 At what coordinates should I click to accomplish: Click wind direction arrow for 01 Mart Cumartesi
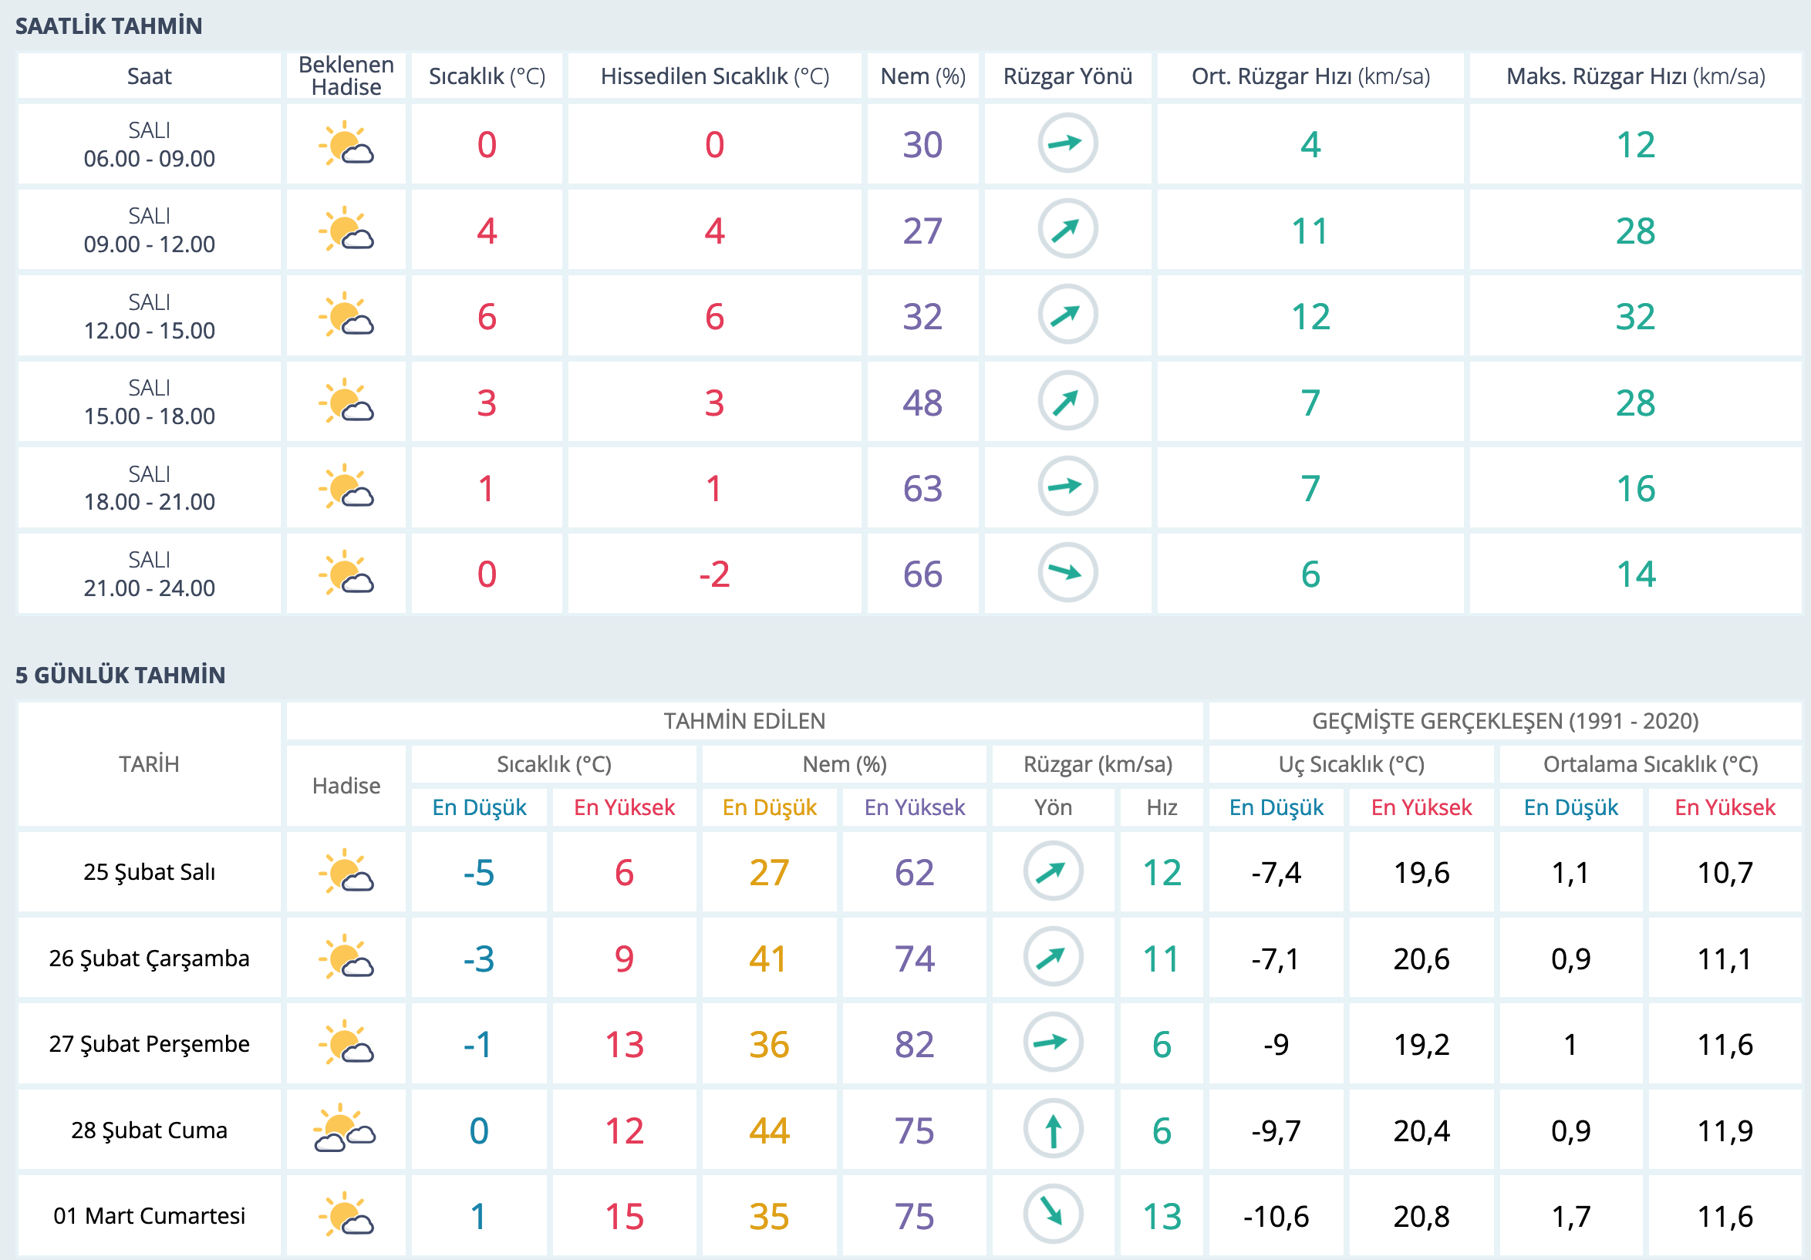pyautogui.click(x=1052, y=1215)
